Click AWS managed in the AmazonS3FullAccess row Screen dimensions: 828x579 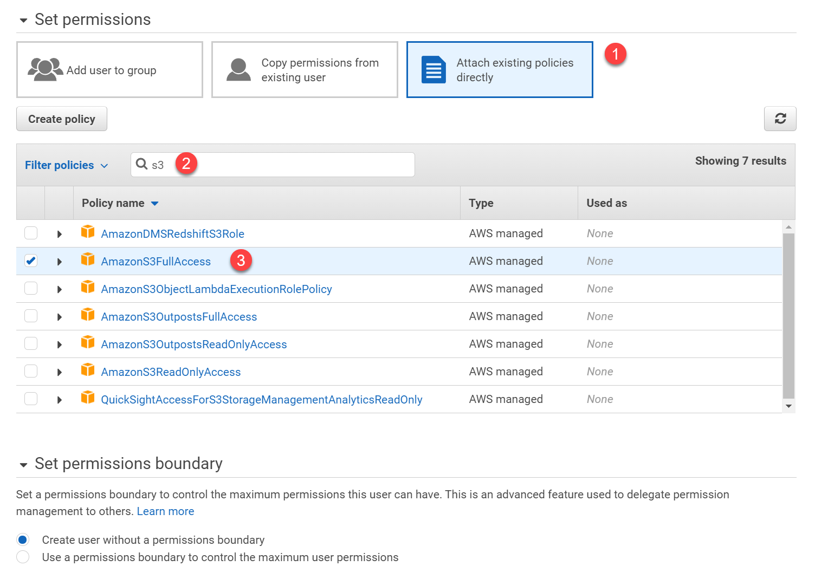[506, 261]
